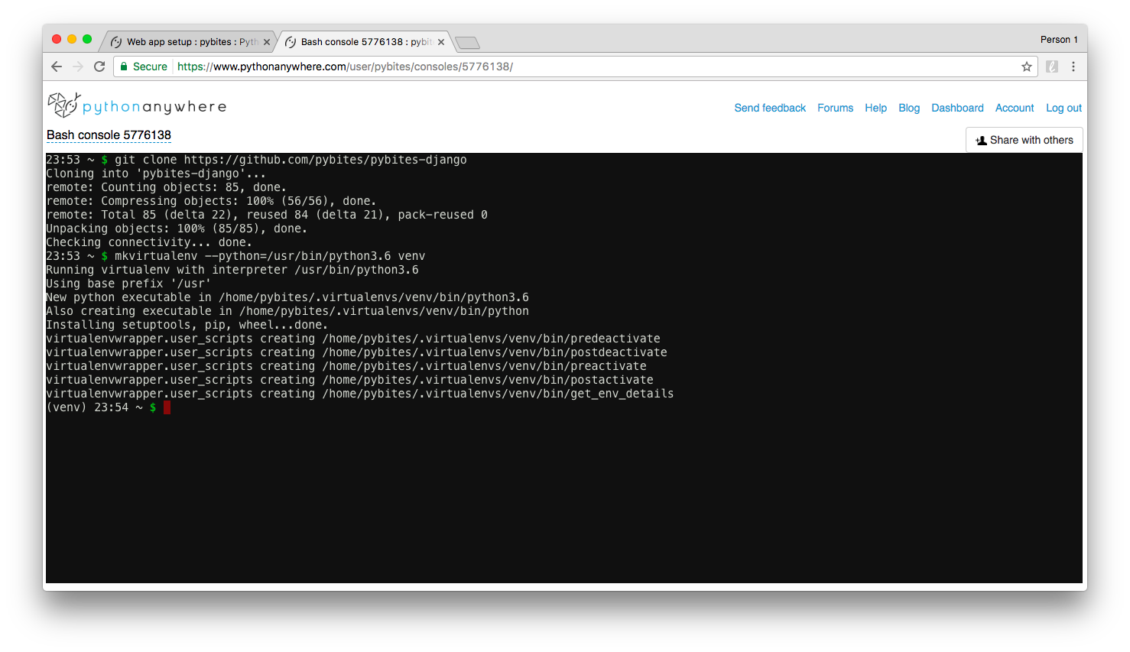1130x652 pixels.
Task: Click inside the browser address bar
Action: [535, 66]
